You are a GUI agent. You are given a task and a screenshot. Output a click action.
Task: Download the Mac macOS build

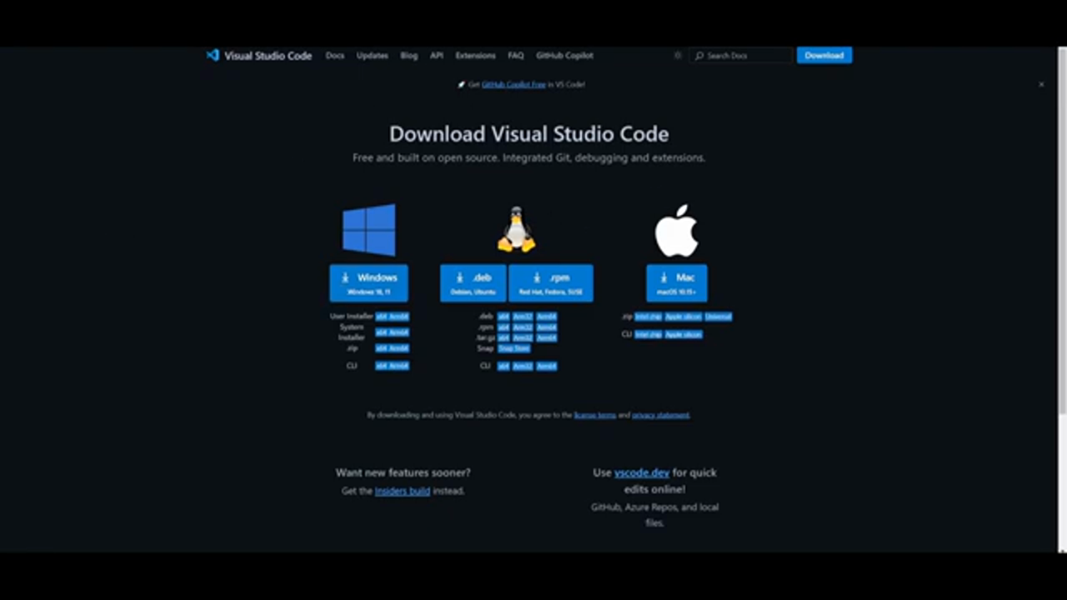click(x=677, y=283)
